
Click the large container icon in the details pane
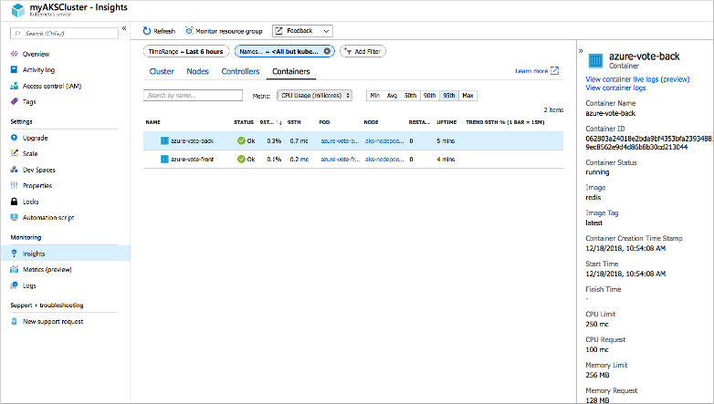[595, 60]
